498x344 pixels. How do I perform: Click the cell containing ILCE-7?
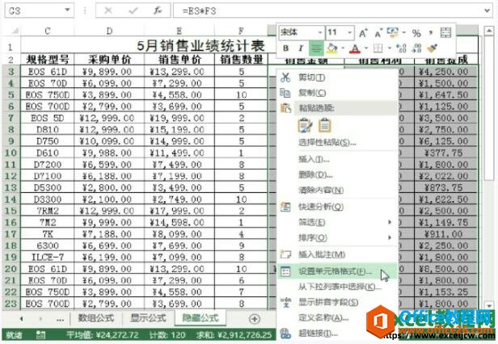point(48,257)
